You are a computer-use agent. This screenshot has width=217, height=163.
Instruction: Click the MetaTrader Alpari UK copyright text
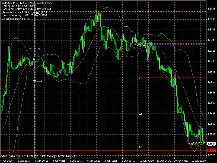[x=41, y=156]
